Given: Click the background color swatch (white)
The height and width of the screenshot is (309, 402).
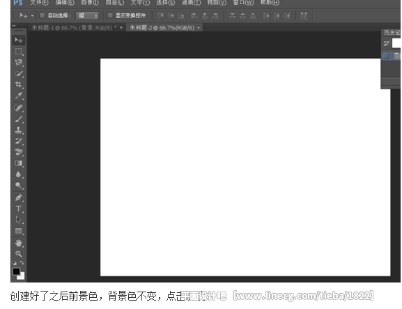Looking at the screenshot, I should click(x=22, y=277).
